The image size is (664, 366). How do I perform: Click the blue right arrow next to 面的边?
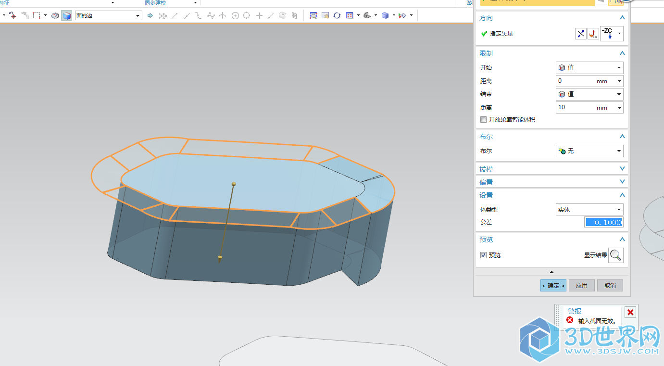coord(150,15)
